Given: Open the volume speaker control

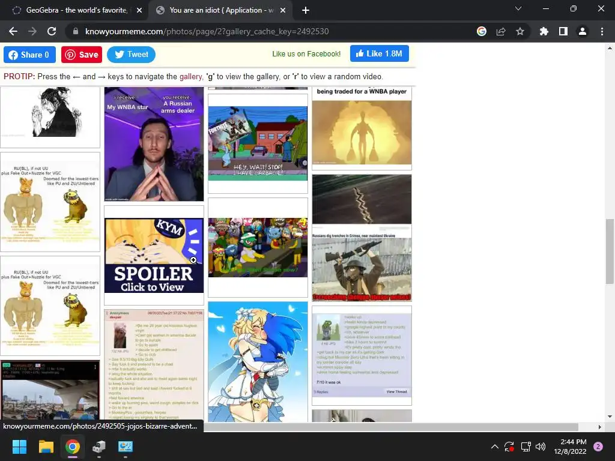Looking at the screenshot, I should coord(541,447).
